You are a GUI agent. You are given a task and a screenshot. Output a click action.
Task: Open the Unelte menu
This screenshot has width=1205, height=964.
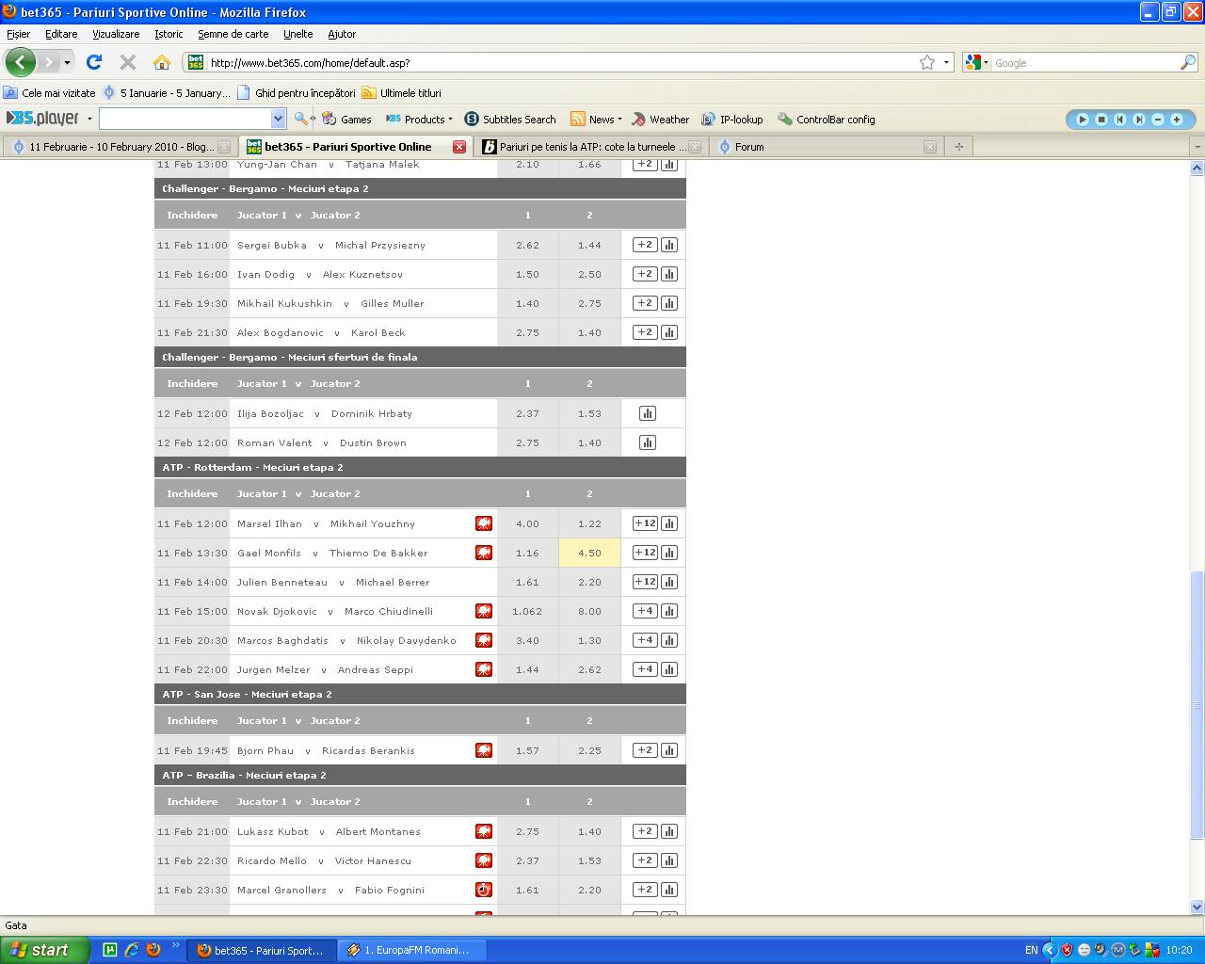(x=298, y=34)
